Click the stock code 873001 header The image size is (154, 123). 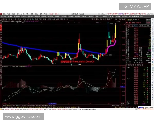click(136, 20)
